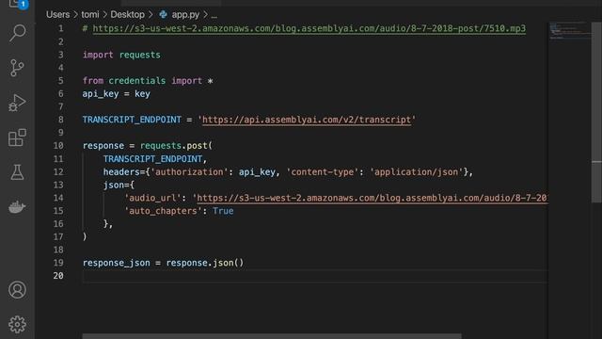Screen dimensions: 602x339
Task: Click the code minimap preview
Action: click(x=570, y=31)
